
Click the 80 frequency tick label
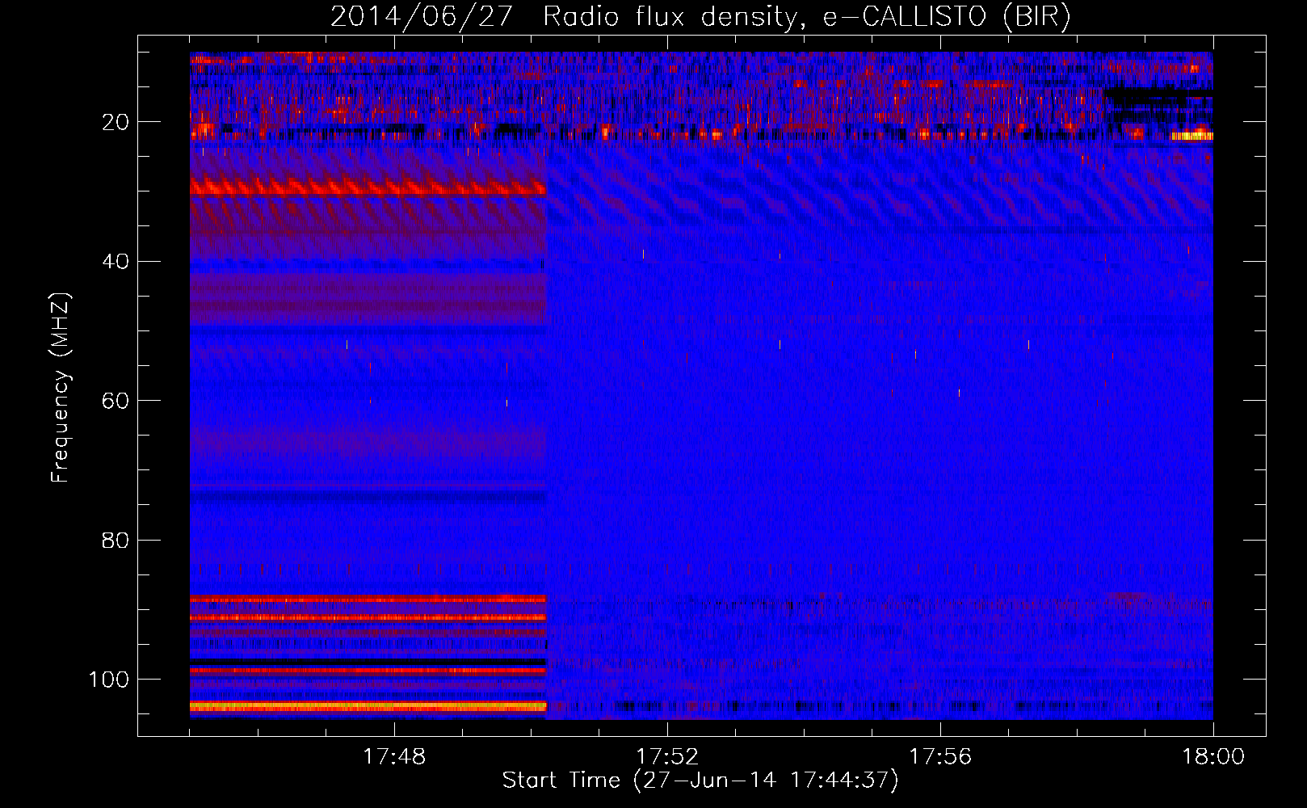pos(116,540)
